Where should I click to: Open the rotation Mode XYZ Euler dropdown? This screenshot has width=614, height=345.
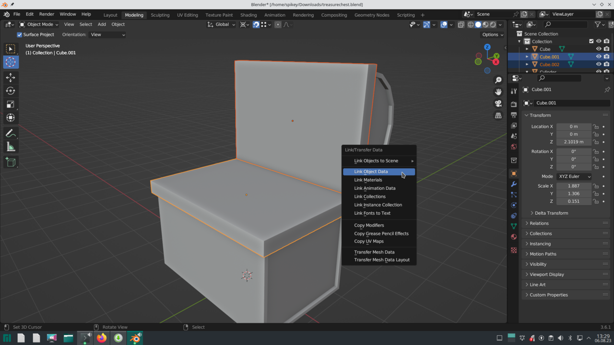pos(574,176)
